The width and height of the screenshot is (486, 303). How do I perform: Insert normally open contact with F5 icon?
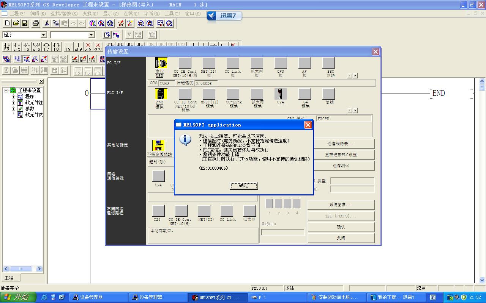coord(7,47)
